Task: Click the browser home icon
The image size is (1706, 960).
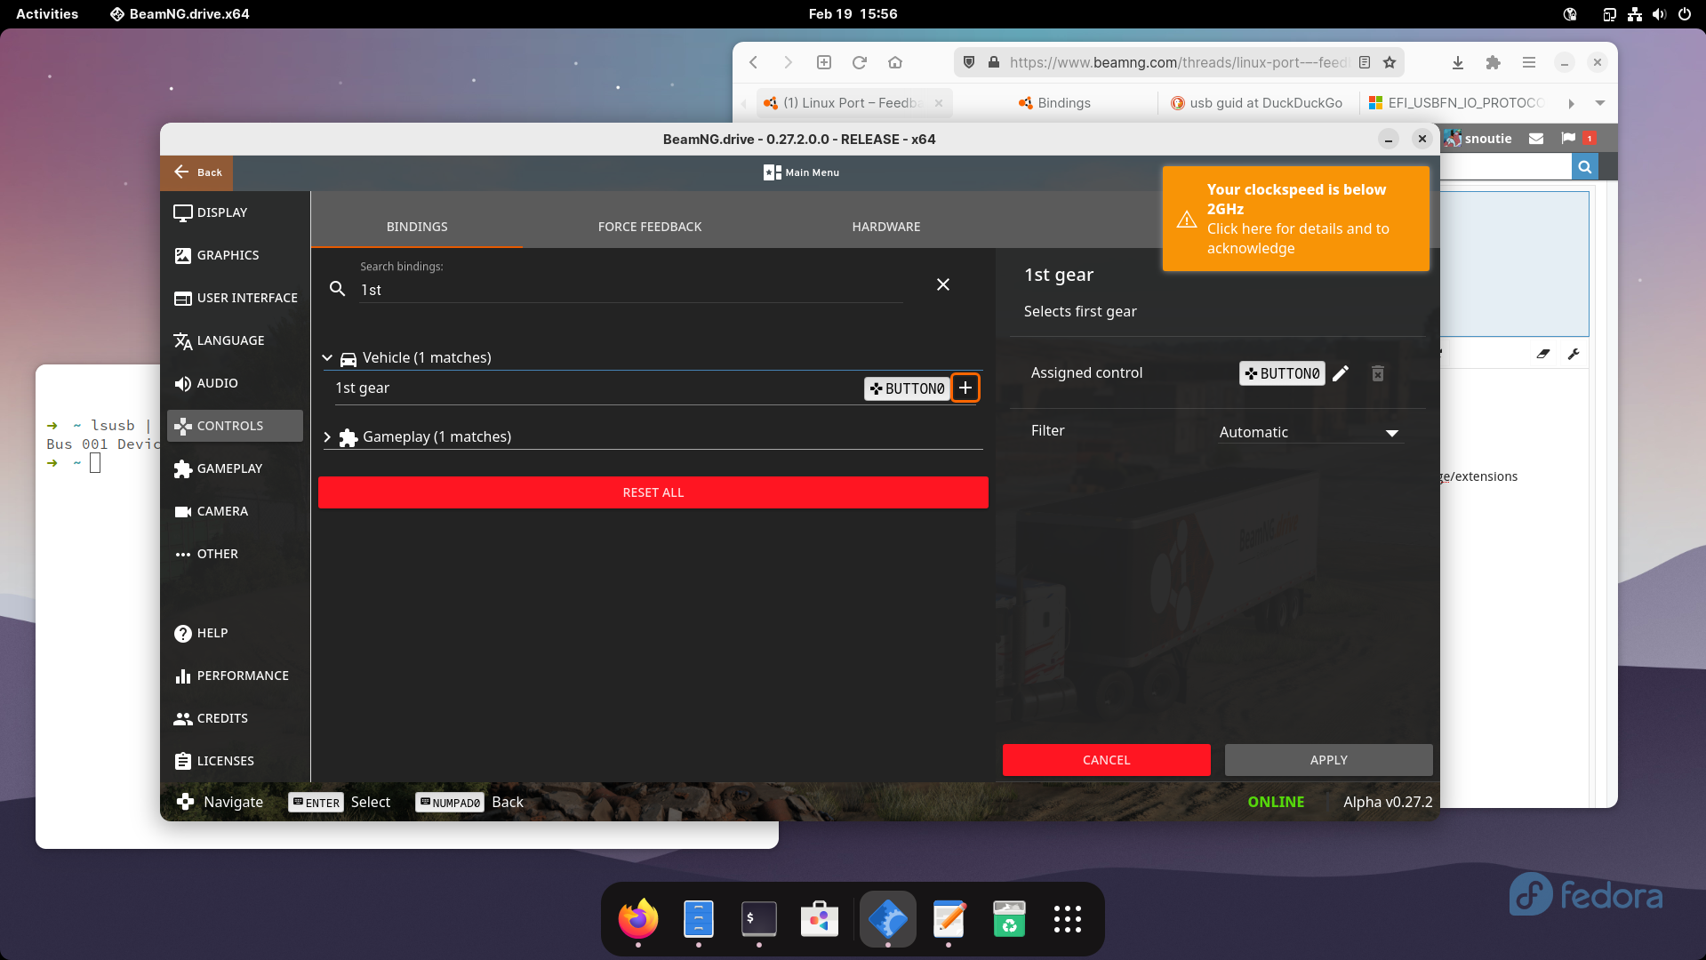Action: tap(895, 62)
